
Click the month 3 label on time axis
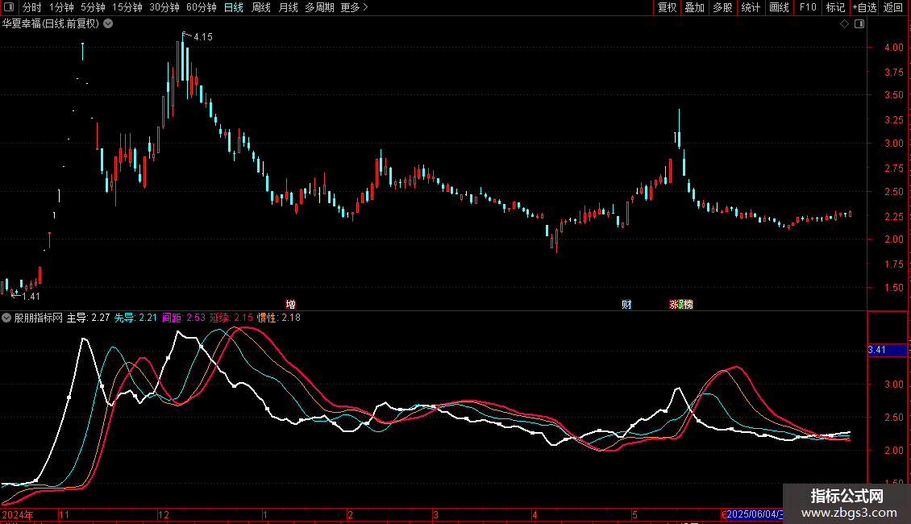(435, 515)
